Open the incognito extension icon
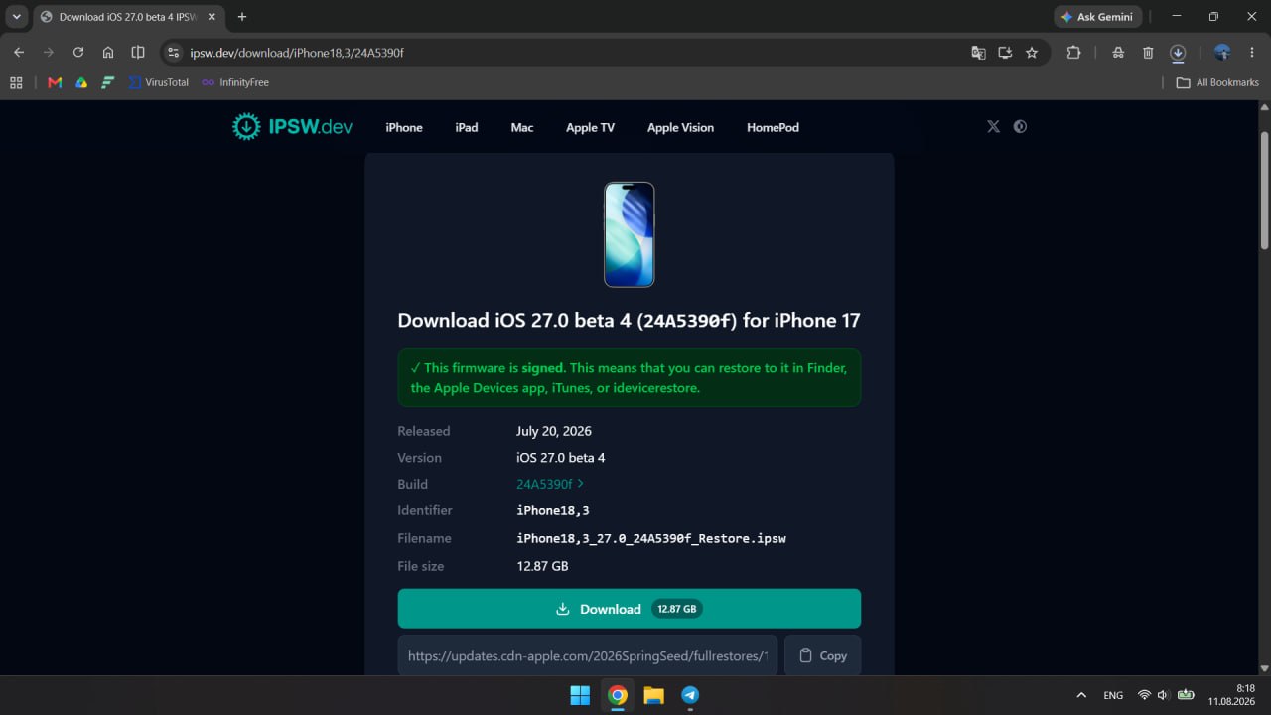Screen dimensions: 1271x715 pos(1118,53)
